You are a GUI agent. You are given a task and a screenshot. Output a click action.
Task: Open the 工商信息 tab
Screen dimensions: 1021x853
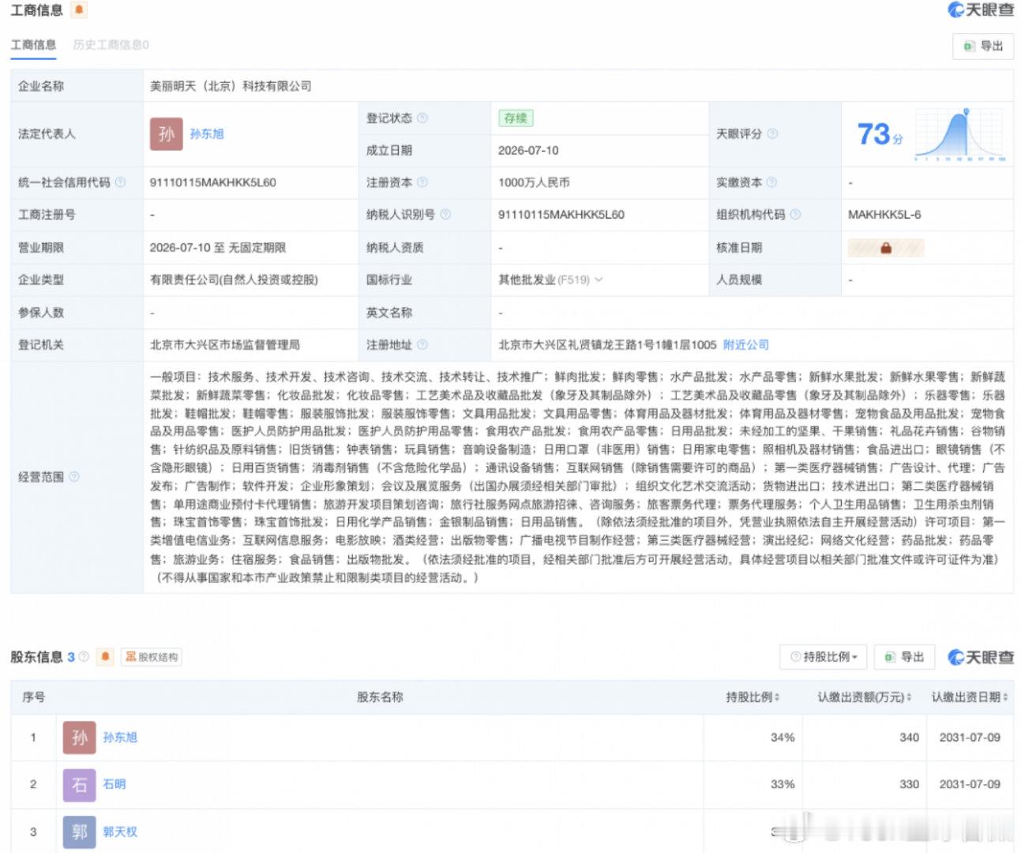click(33, 45)
